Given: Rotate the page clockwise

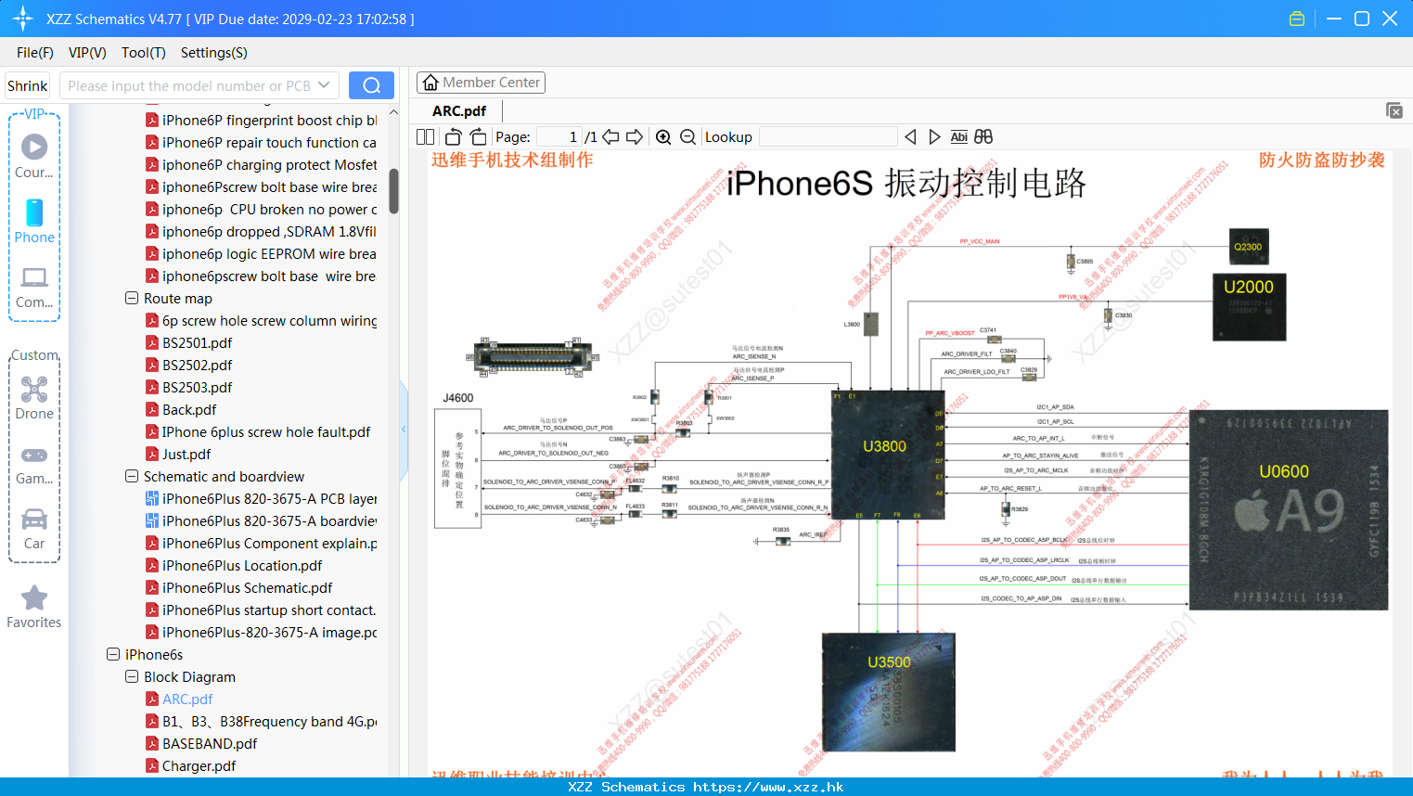Looking at the screenshot, I should (478, 136).
